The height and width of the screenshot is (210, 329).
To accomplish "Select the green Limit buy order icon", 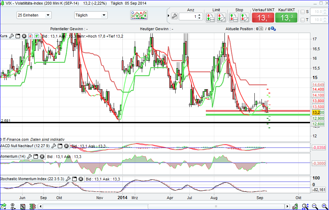I will (210, 17).
